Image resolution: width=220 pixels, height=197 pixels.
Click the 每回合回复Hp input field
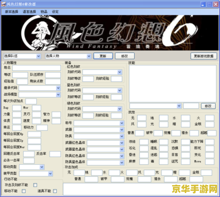tap(34, 134)
